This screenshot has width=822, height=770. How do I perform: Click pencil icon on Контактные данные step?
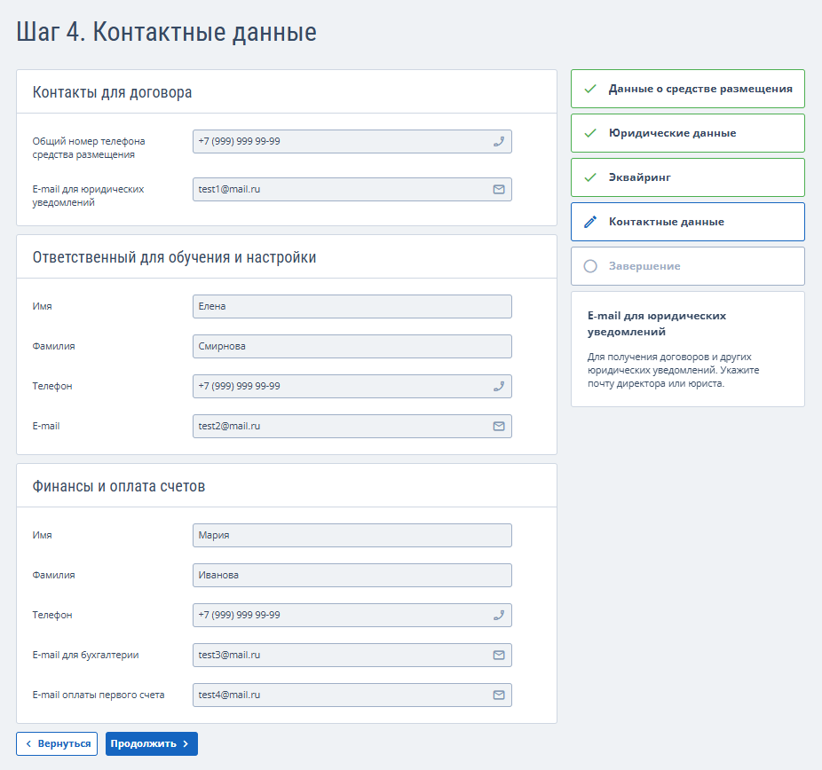590,222
